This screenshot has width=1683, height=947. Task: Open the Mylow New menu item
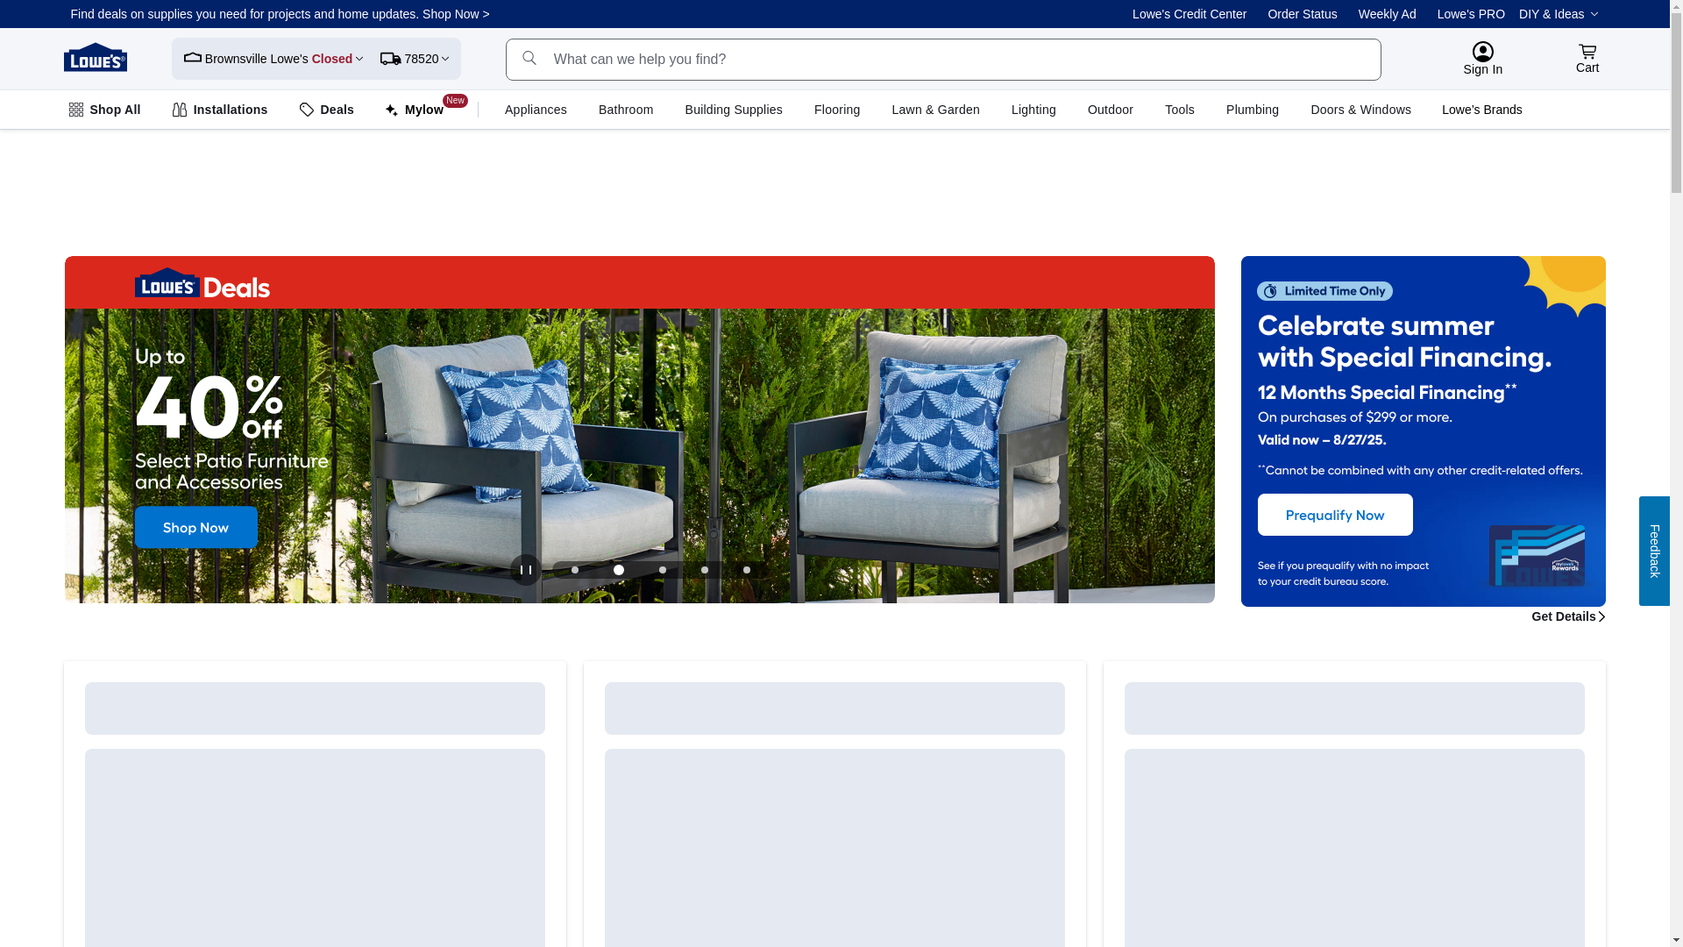tap(426, 109)
